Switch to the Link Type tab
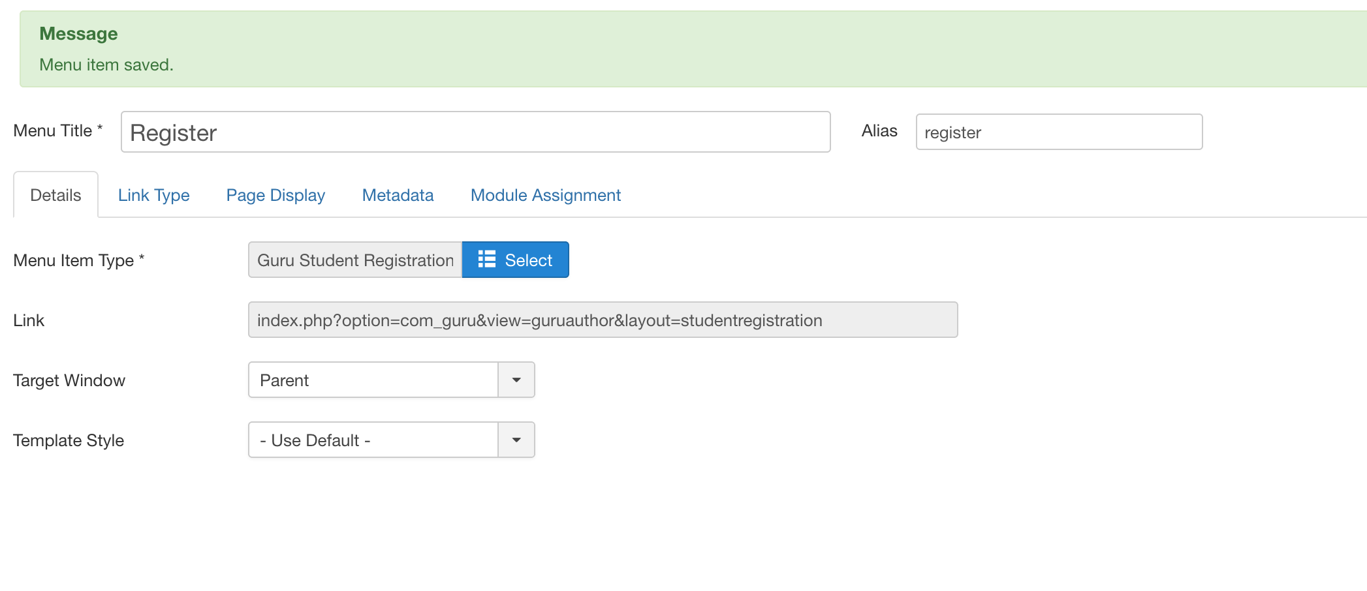This screenshot has height=591, width=1367. (x=153, y=195)
